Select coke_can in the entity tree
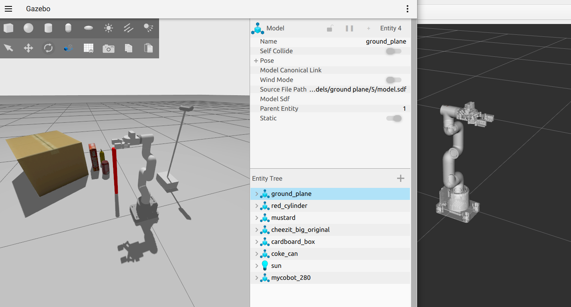Screen dimensions: 571x307 (x=284, y=254)
